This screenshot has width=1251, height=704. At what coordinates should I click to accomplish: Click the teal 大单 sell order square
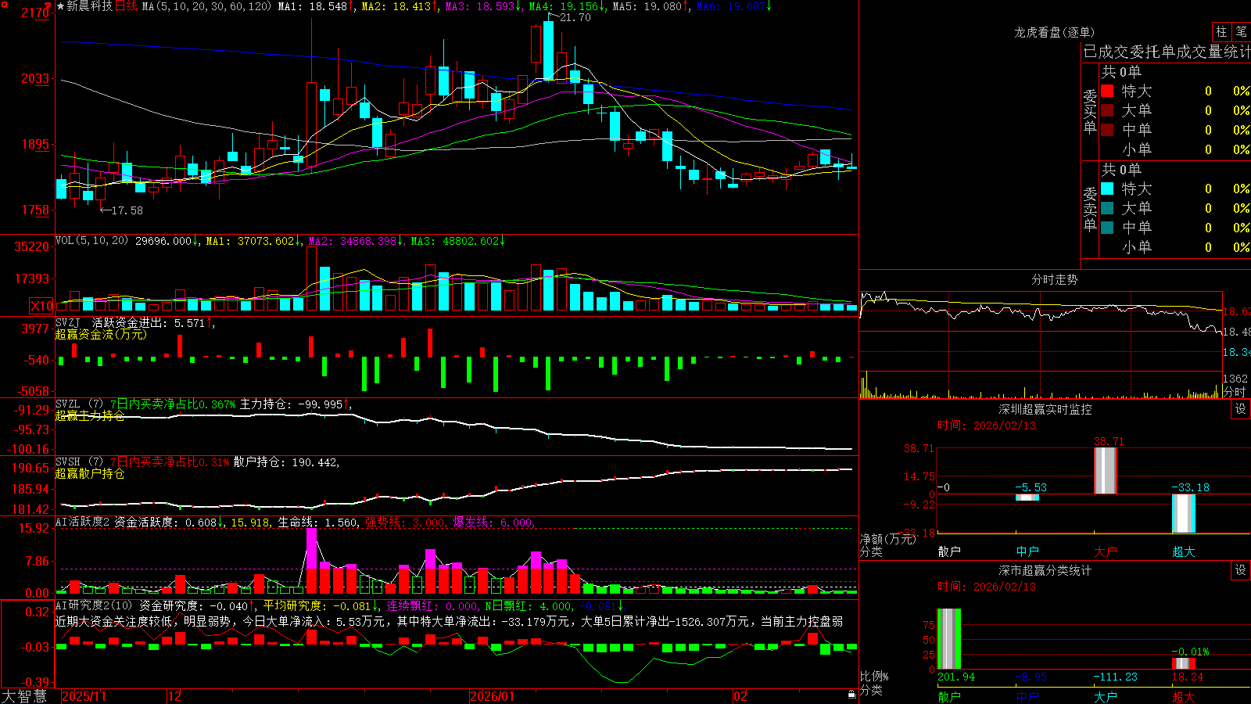click(1107, 208)
